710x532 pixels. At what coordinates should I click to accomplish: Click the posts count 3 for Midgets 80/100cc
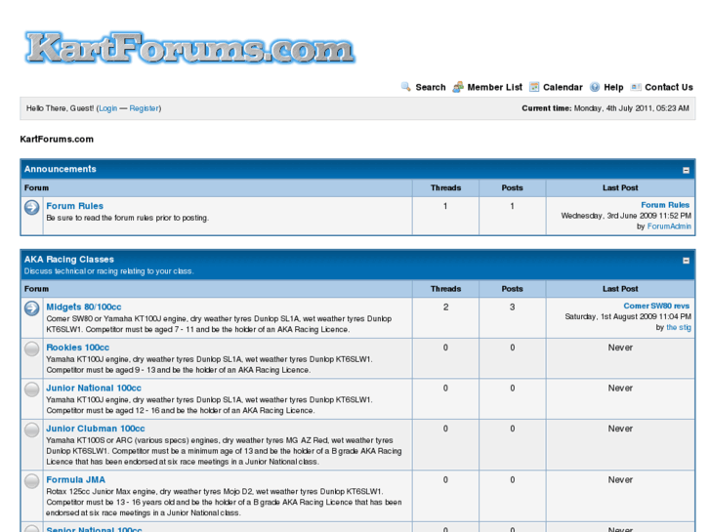512,307
